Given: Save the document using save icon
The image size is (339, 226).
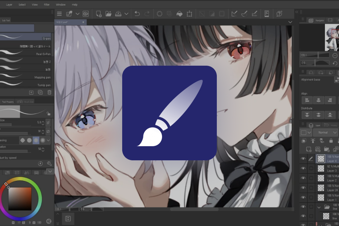Looking at the screenshot, I should click(118, 14).
